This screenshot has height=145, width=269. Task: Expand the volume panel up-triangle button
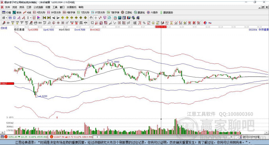click(2, 132)
